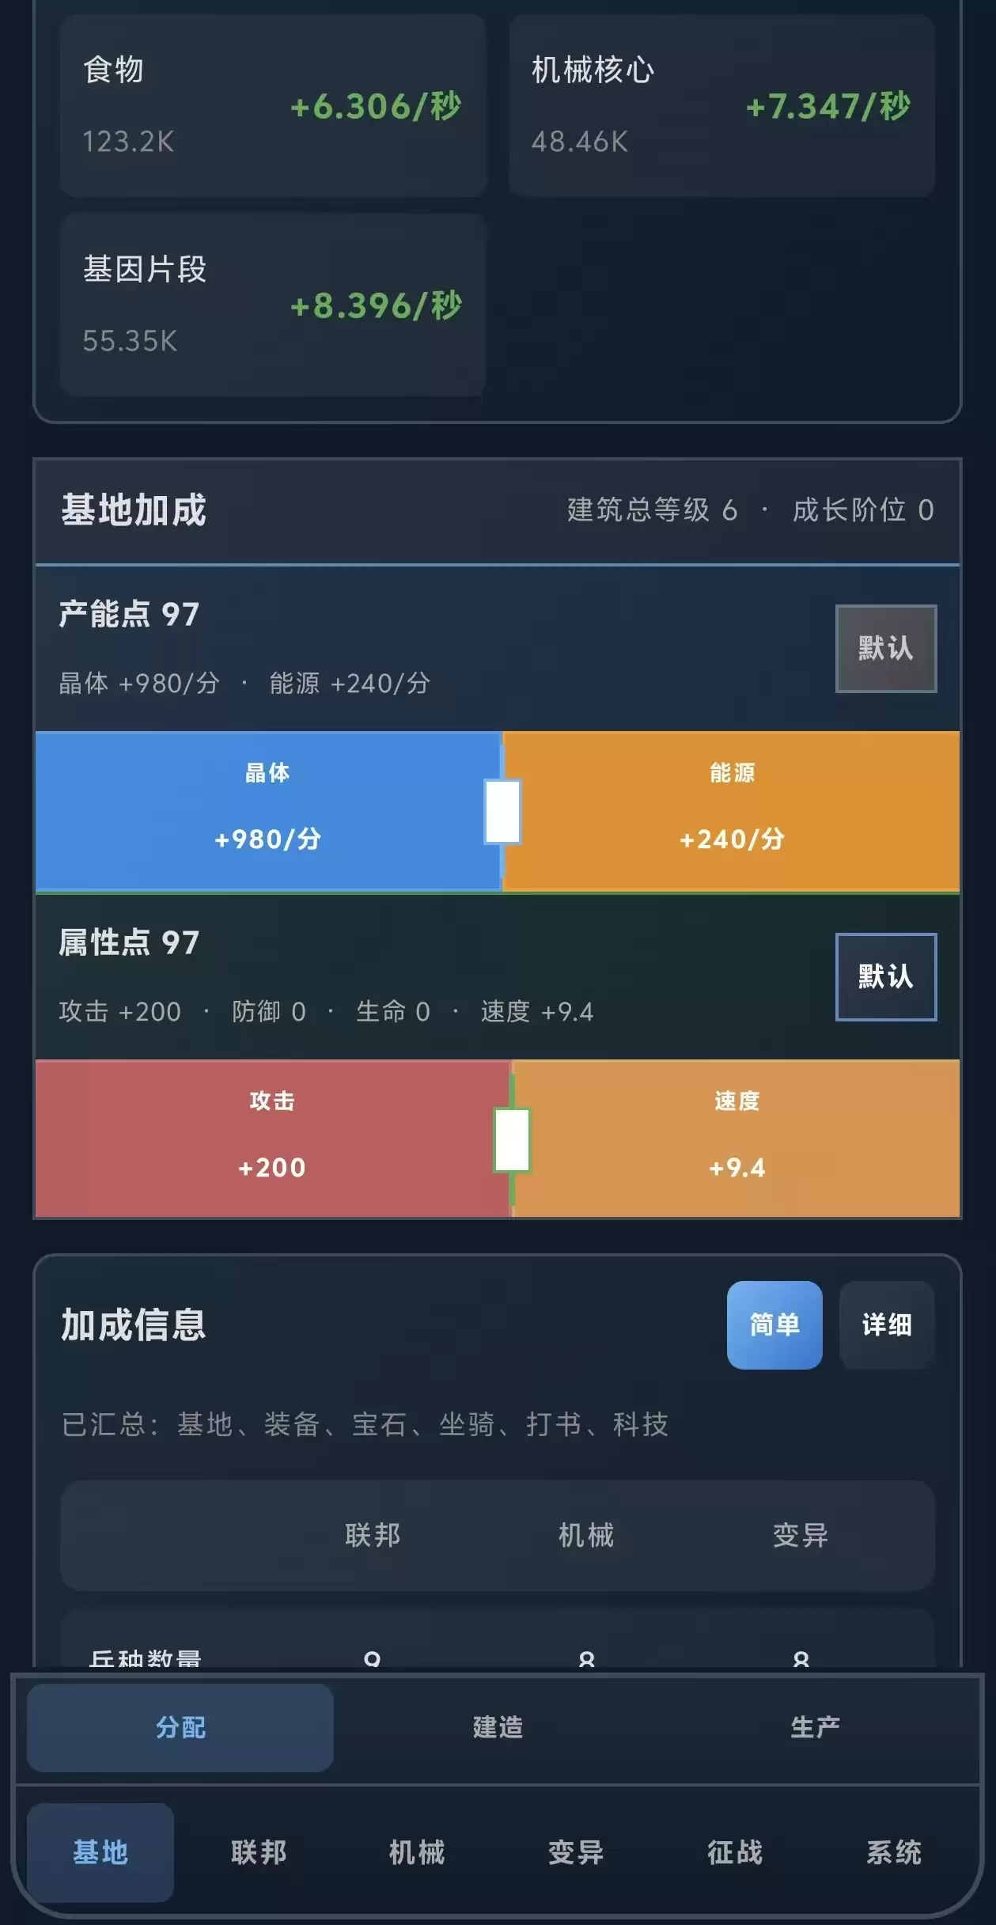996x1925 pixels.
Task: Switch to the 建造 sub-tab
Action: coord(498,1727)
